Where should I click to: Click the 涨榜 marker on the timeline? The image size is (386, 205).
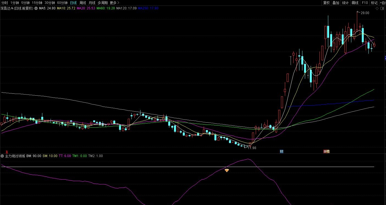(326, 151)
